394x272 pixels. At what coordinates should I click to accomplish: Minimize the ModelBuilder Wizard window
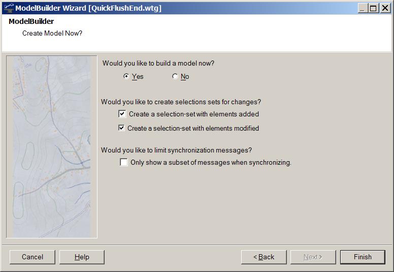tap(362, 8)
